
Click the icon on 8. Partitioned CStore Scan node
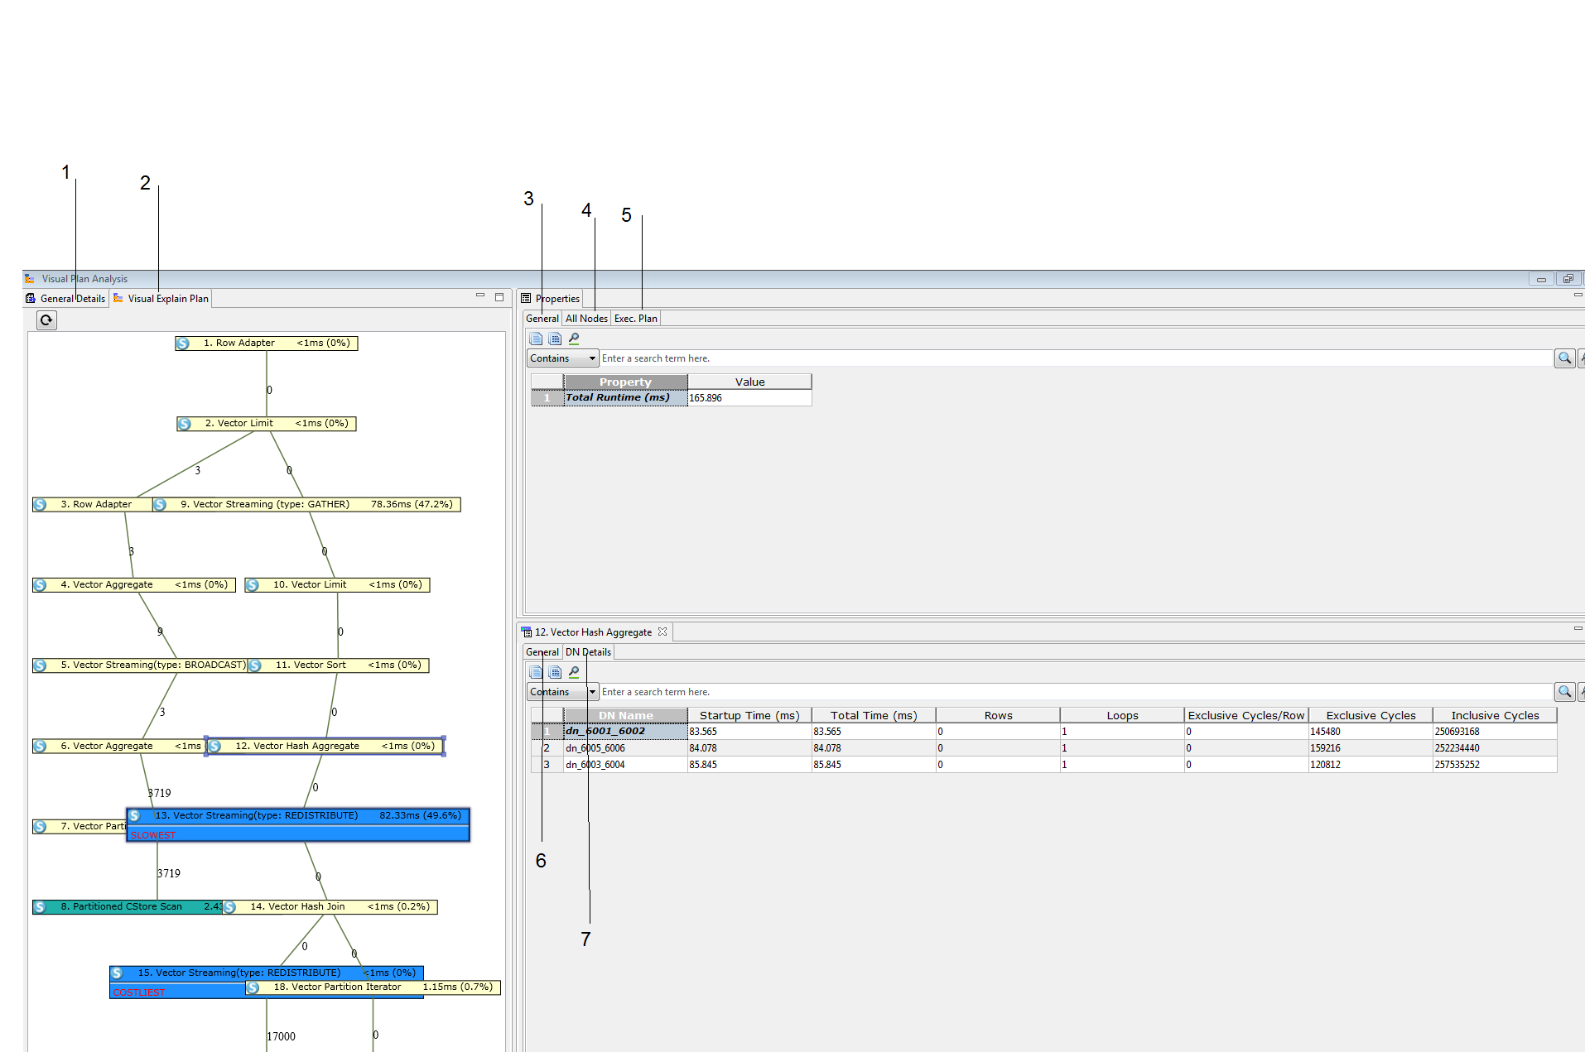pos(40,907)
